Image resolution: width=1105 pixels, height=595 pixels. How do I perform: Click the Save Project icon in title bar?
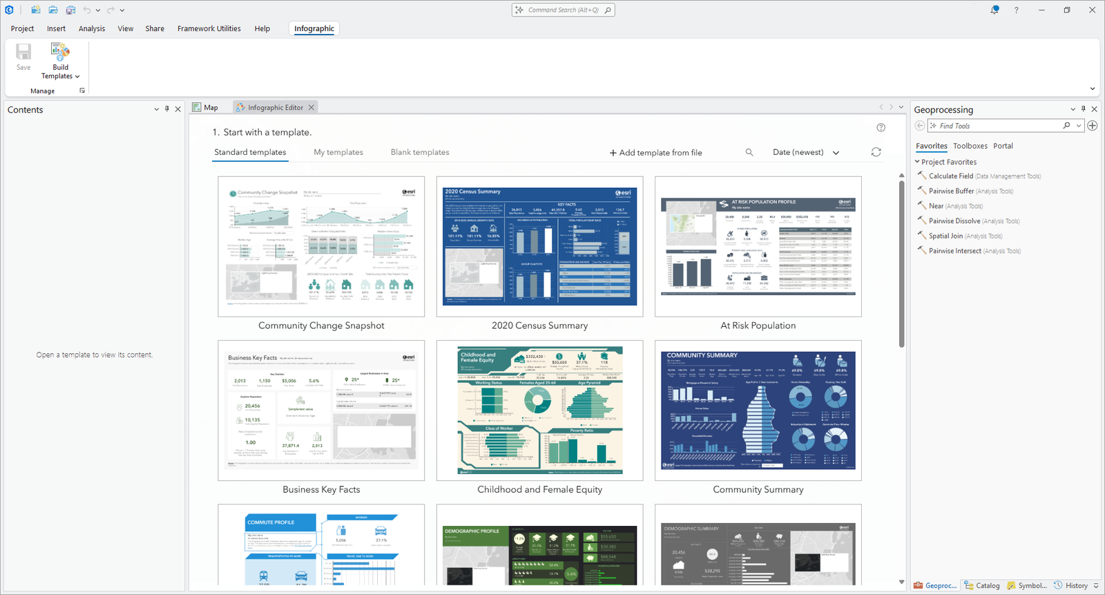[70, 10]
